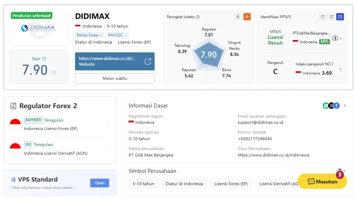Viewport: 357px width, 199px height.
Task: Click the radar chart 7.90 score
Action: click(x=209, y=55)
